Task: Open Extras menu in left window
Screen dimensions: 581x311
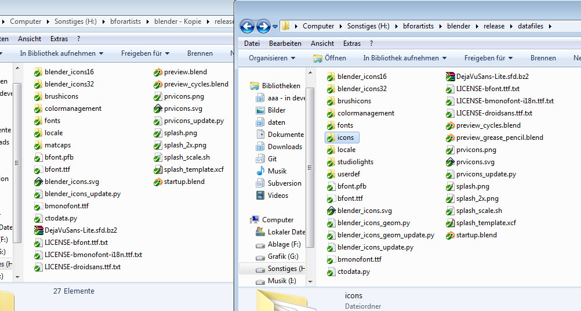Action: tap(59, 39)
